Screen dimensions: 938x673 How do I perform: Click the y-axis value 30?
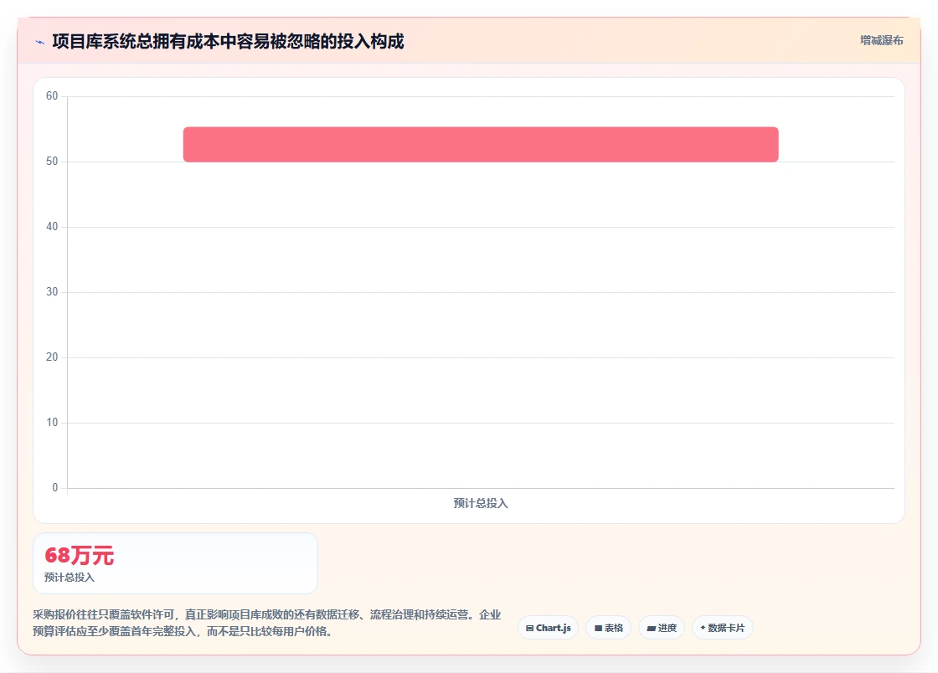click(52, 291)
